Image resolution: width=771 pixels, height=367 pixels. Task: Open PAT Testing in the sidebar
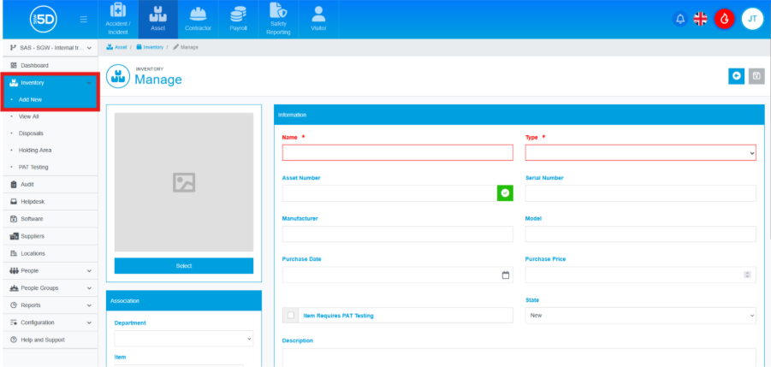pos(33,167)
